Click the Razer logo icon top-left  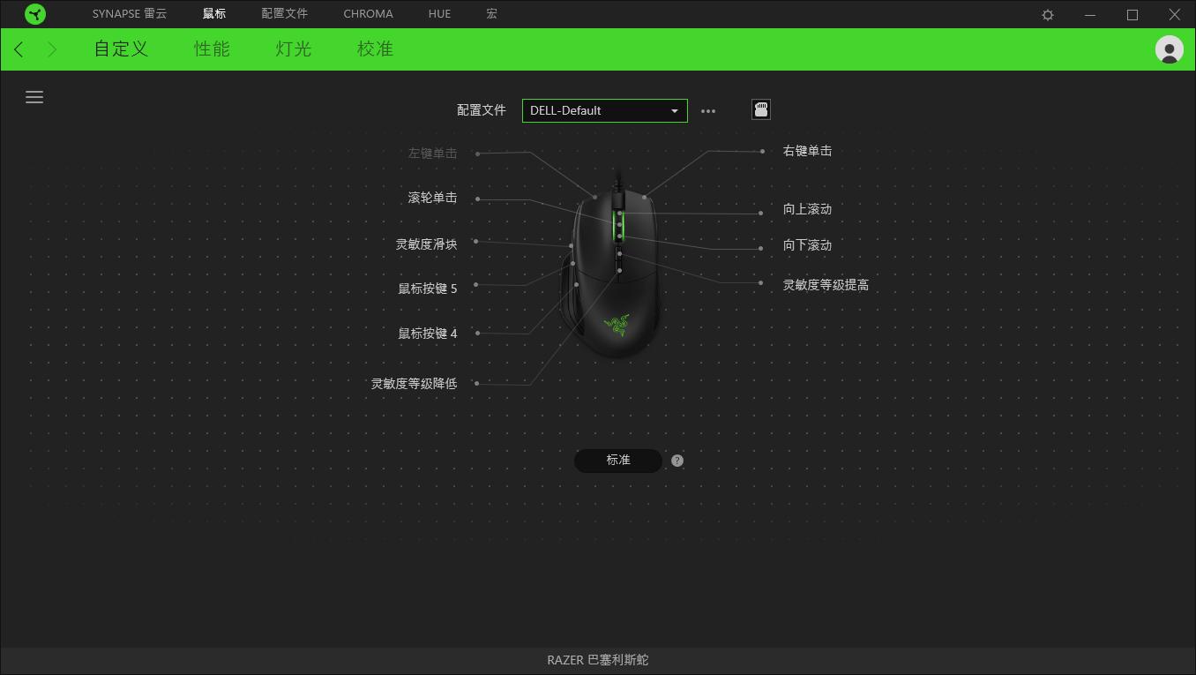35,13
